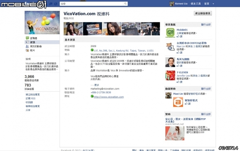
Task: Open second photo of product boxes
Action: tap(93, 29)
